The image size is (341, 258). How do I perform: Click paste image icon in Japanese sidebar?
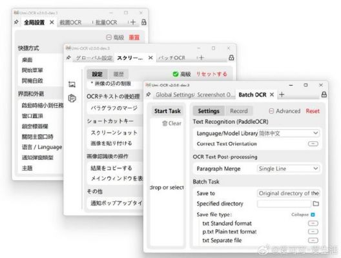coord(72,98)
